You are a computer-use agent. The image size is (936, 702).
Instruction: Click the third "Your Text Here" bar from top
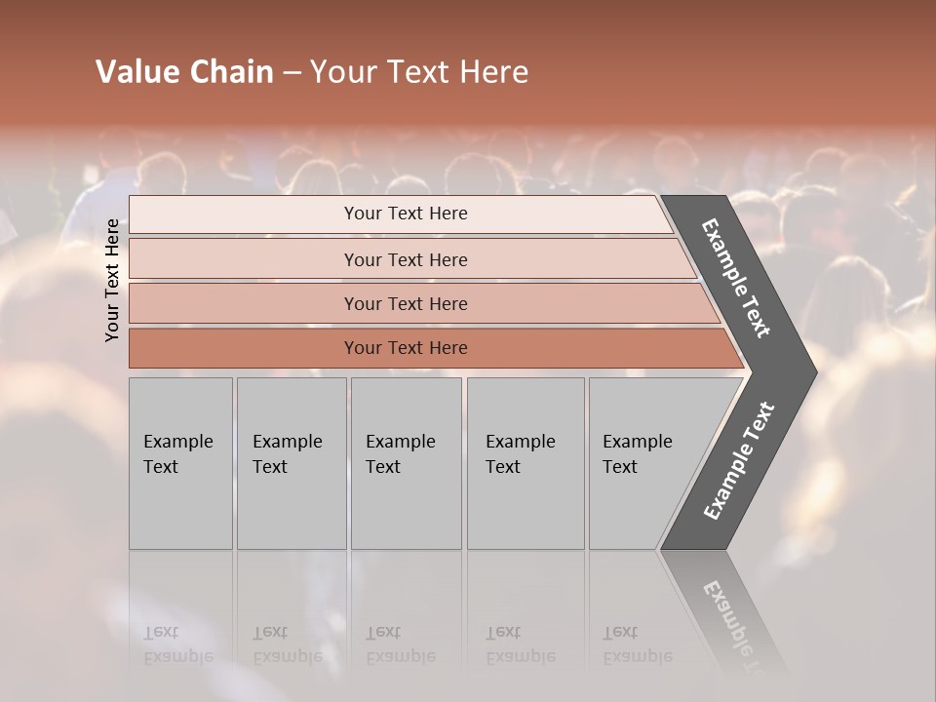[406, 304]
